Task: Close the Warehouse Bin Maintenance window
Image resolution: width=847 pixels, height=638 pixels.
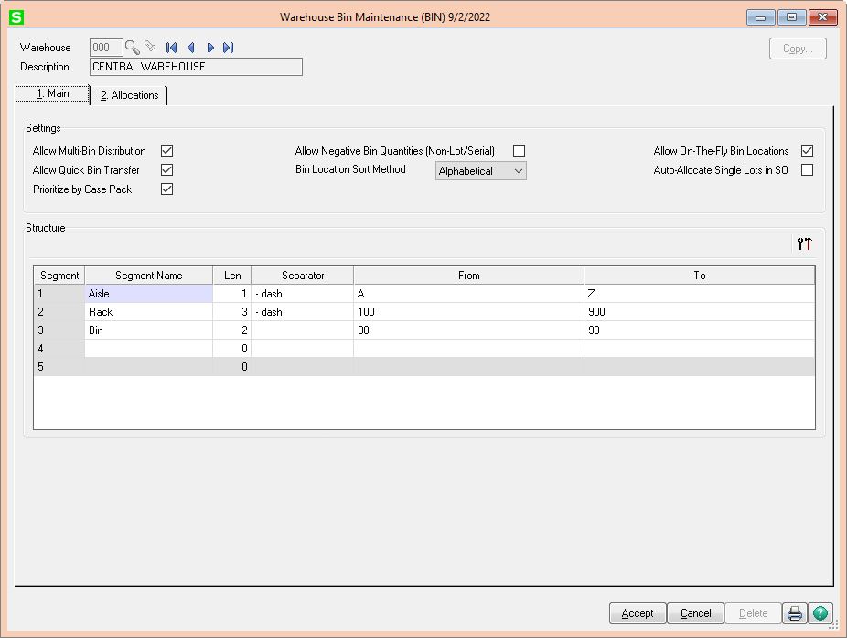Action: [x=822, y=17]
